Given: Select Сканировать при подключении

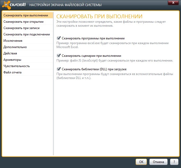Looking at the screenshot, I should pos(28,34).
